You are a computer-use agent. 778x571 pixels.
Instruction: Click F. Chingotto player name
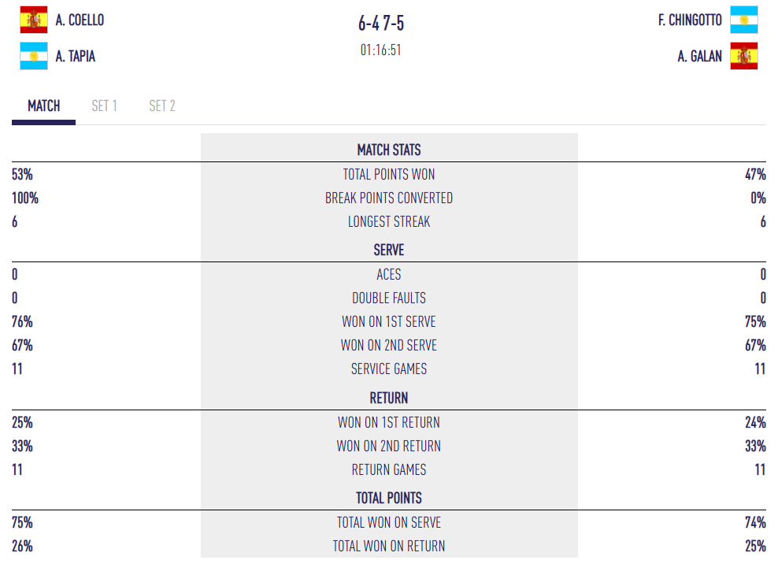(690, 20)
